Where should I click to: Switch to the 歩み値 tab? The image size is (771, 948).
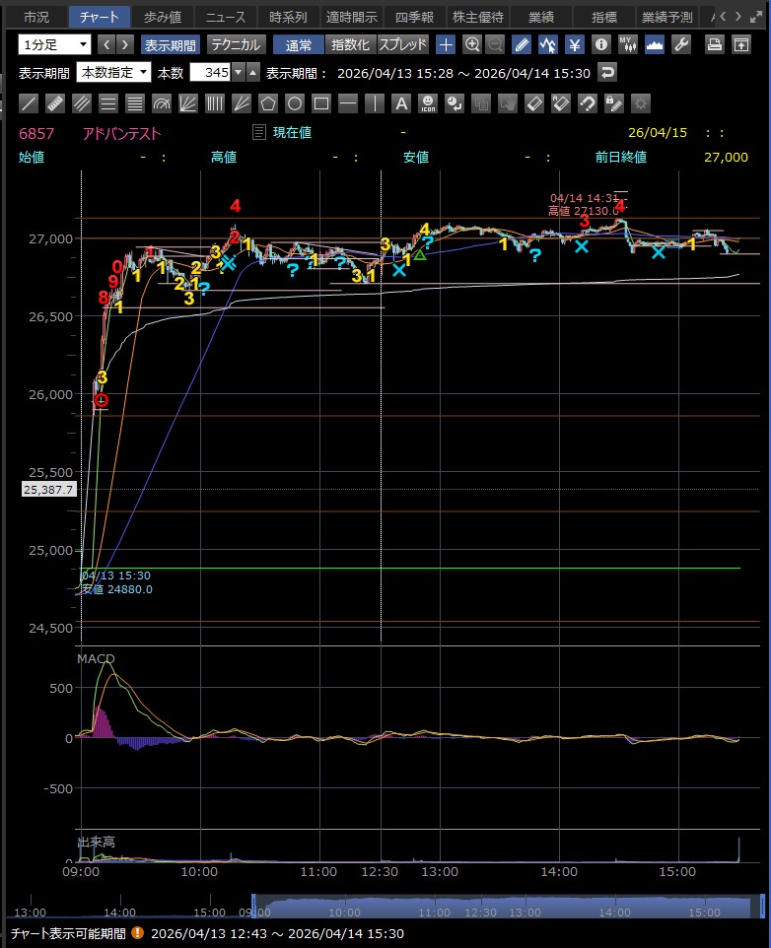pyautogui.click(x=163, y=17)
